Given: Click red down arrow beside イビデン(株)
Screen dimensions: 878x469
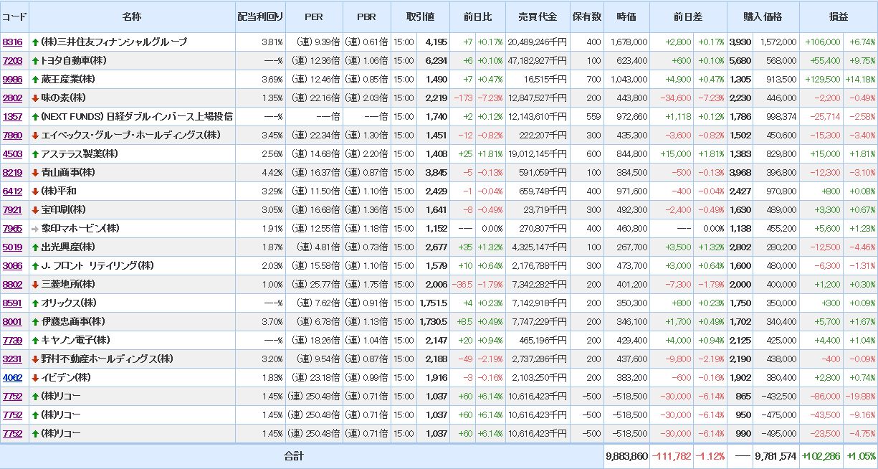Looking at the screenshot, I should 35,378.
